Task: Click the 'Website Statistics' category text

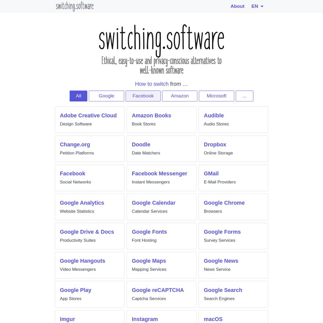Action: click(77, 211)
